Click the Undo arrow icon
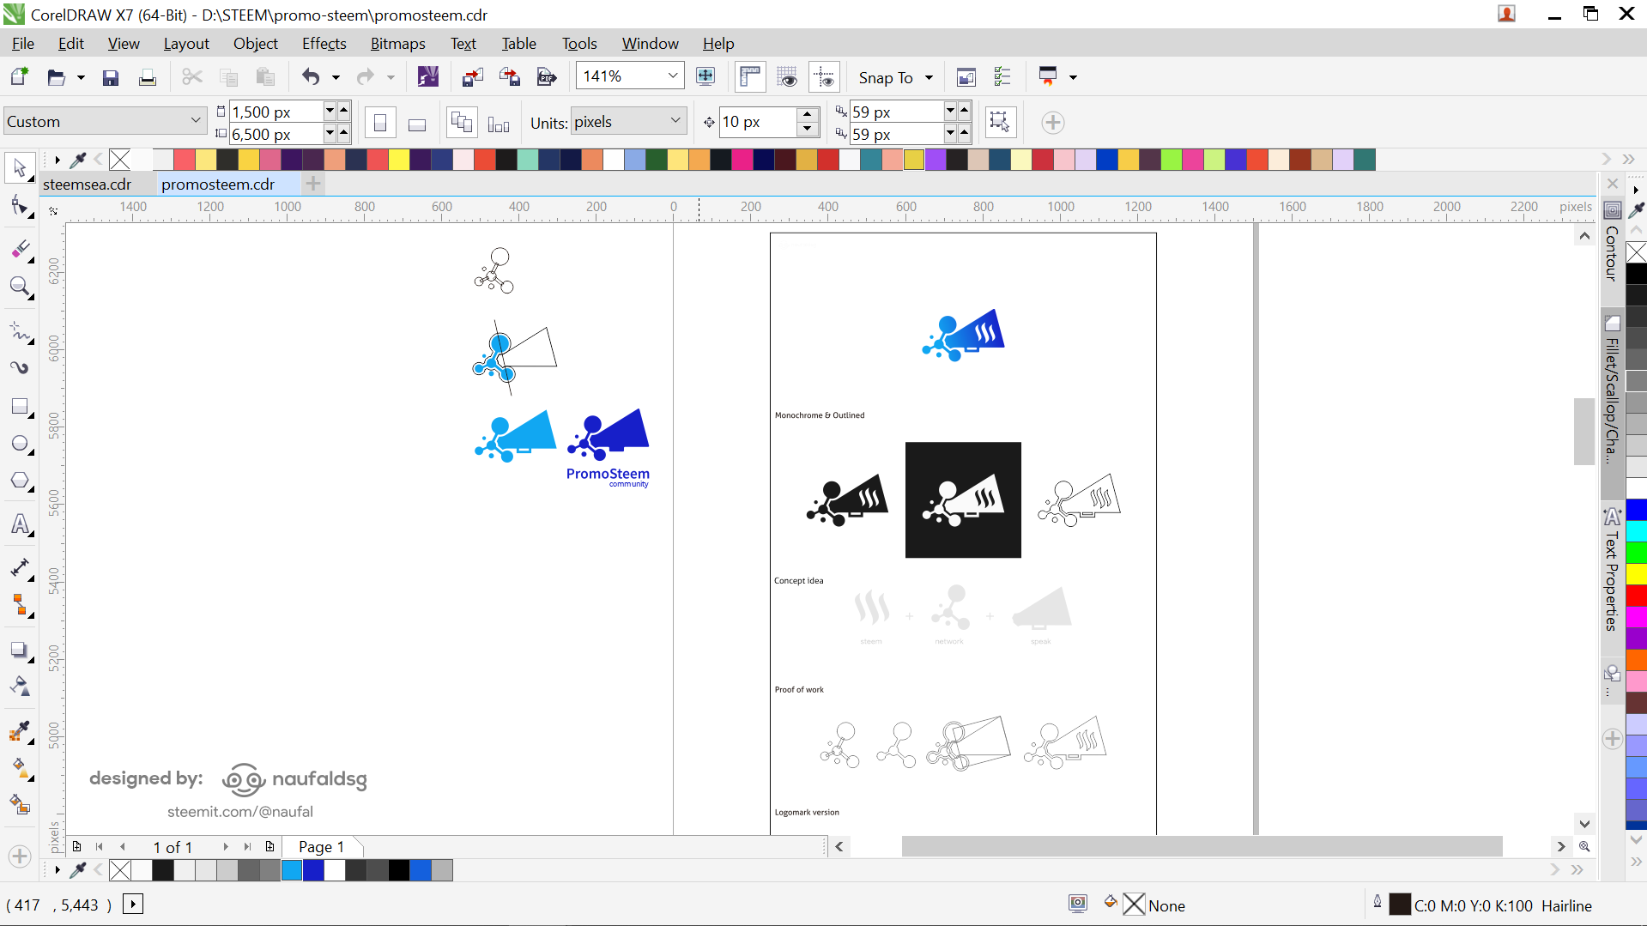1647x926 pixels. coord(311,77)
